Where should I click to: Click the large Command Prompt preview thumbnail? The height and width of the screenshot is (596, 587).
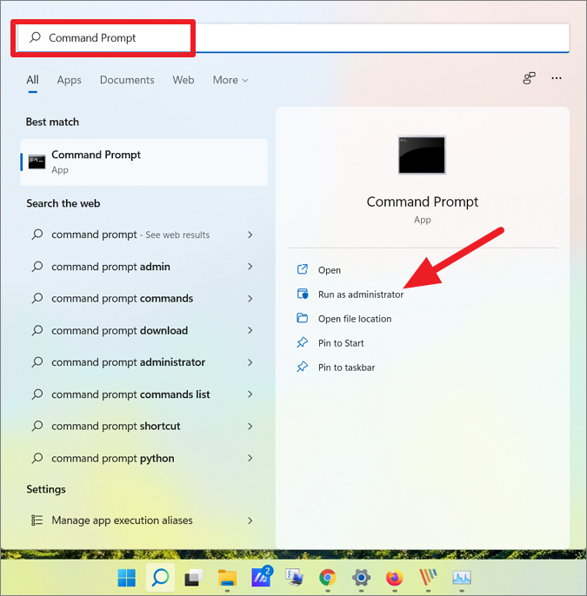tap(422, 155)
